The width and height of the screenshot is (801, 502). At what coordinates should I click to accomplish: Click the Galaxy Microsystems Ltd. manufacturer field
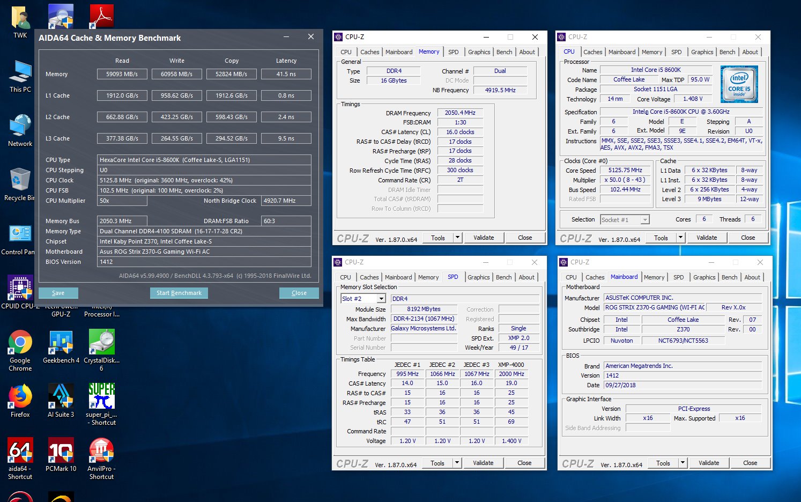click(x=424, y=328)
